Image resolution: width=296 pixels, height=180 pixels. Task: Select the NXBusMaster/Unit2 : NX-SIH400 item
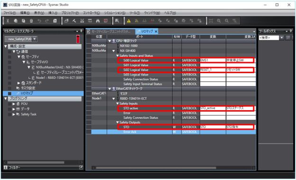coord(60,67)
